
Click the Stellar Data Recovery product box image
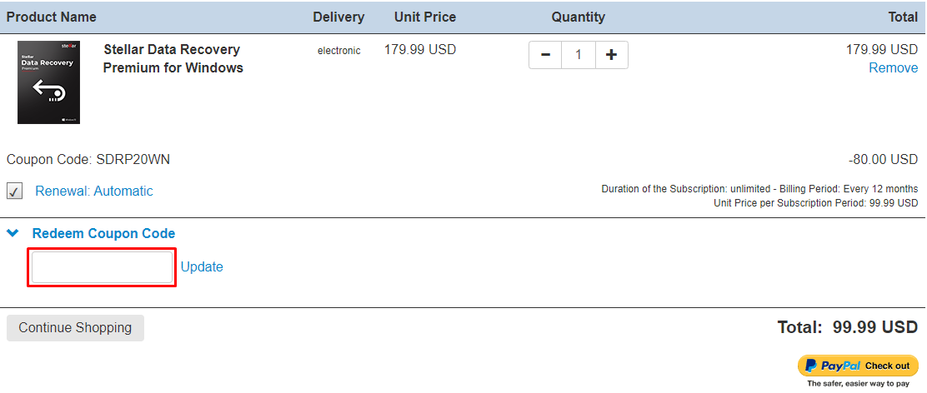pyautogui.click(x=48, y=82)
